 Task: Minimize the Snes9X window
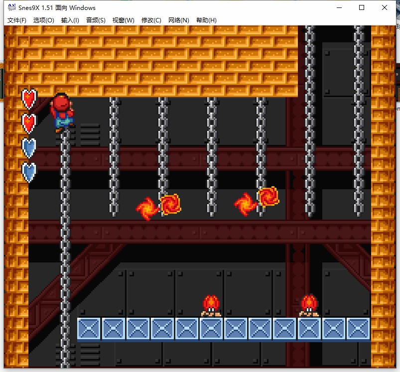(339, 7)
